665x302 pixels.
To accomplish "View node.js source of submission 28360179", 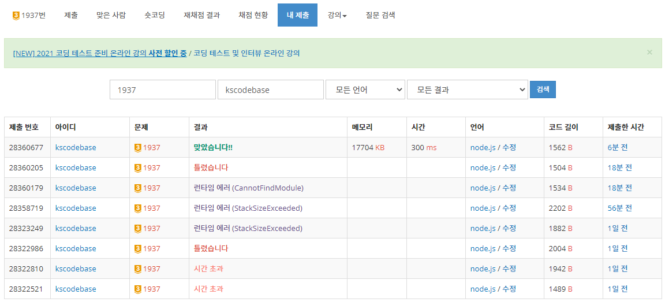I will tap(483, 188).
